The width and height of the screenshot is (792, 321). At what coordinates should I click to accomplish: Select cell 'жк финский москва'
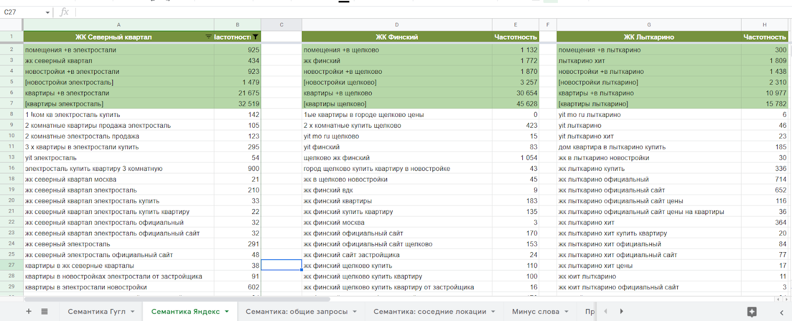(397, 222)
